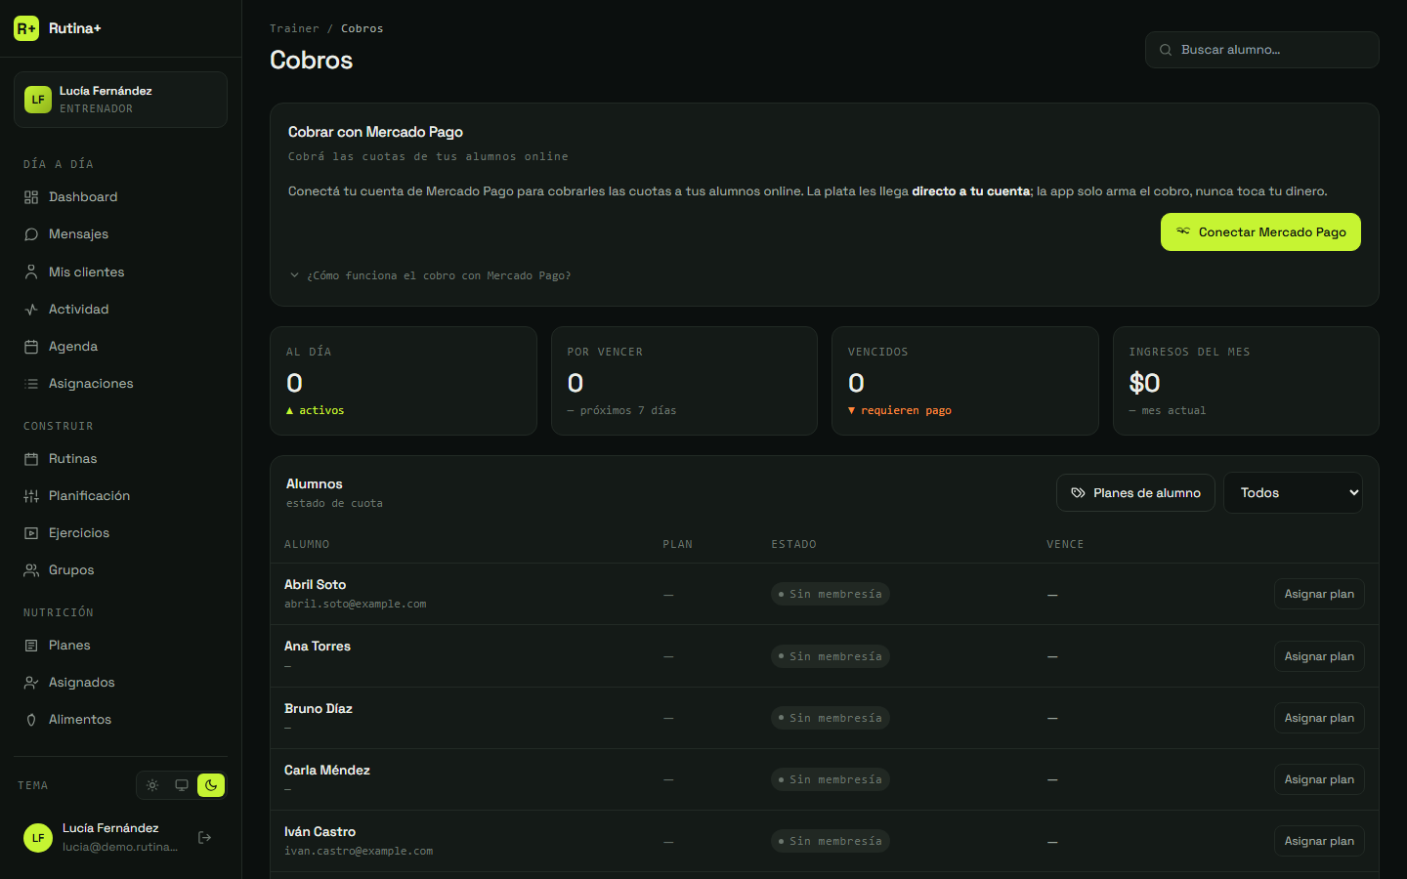Screen dimensions: 1407x879
Task: Click the ESTADO column header
Action: click(793, 545)
